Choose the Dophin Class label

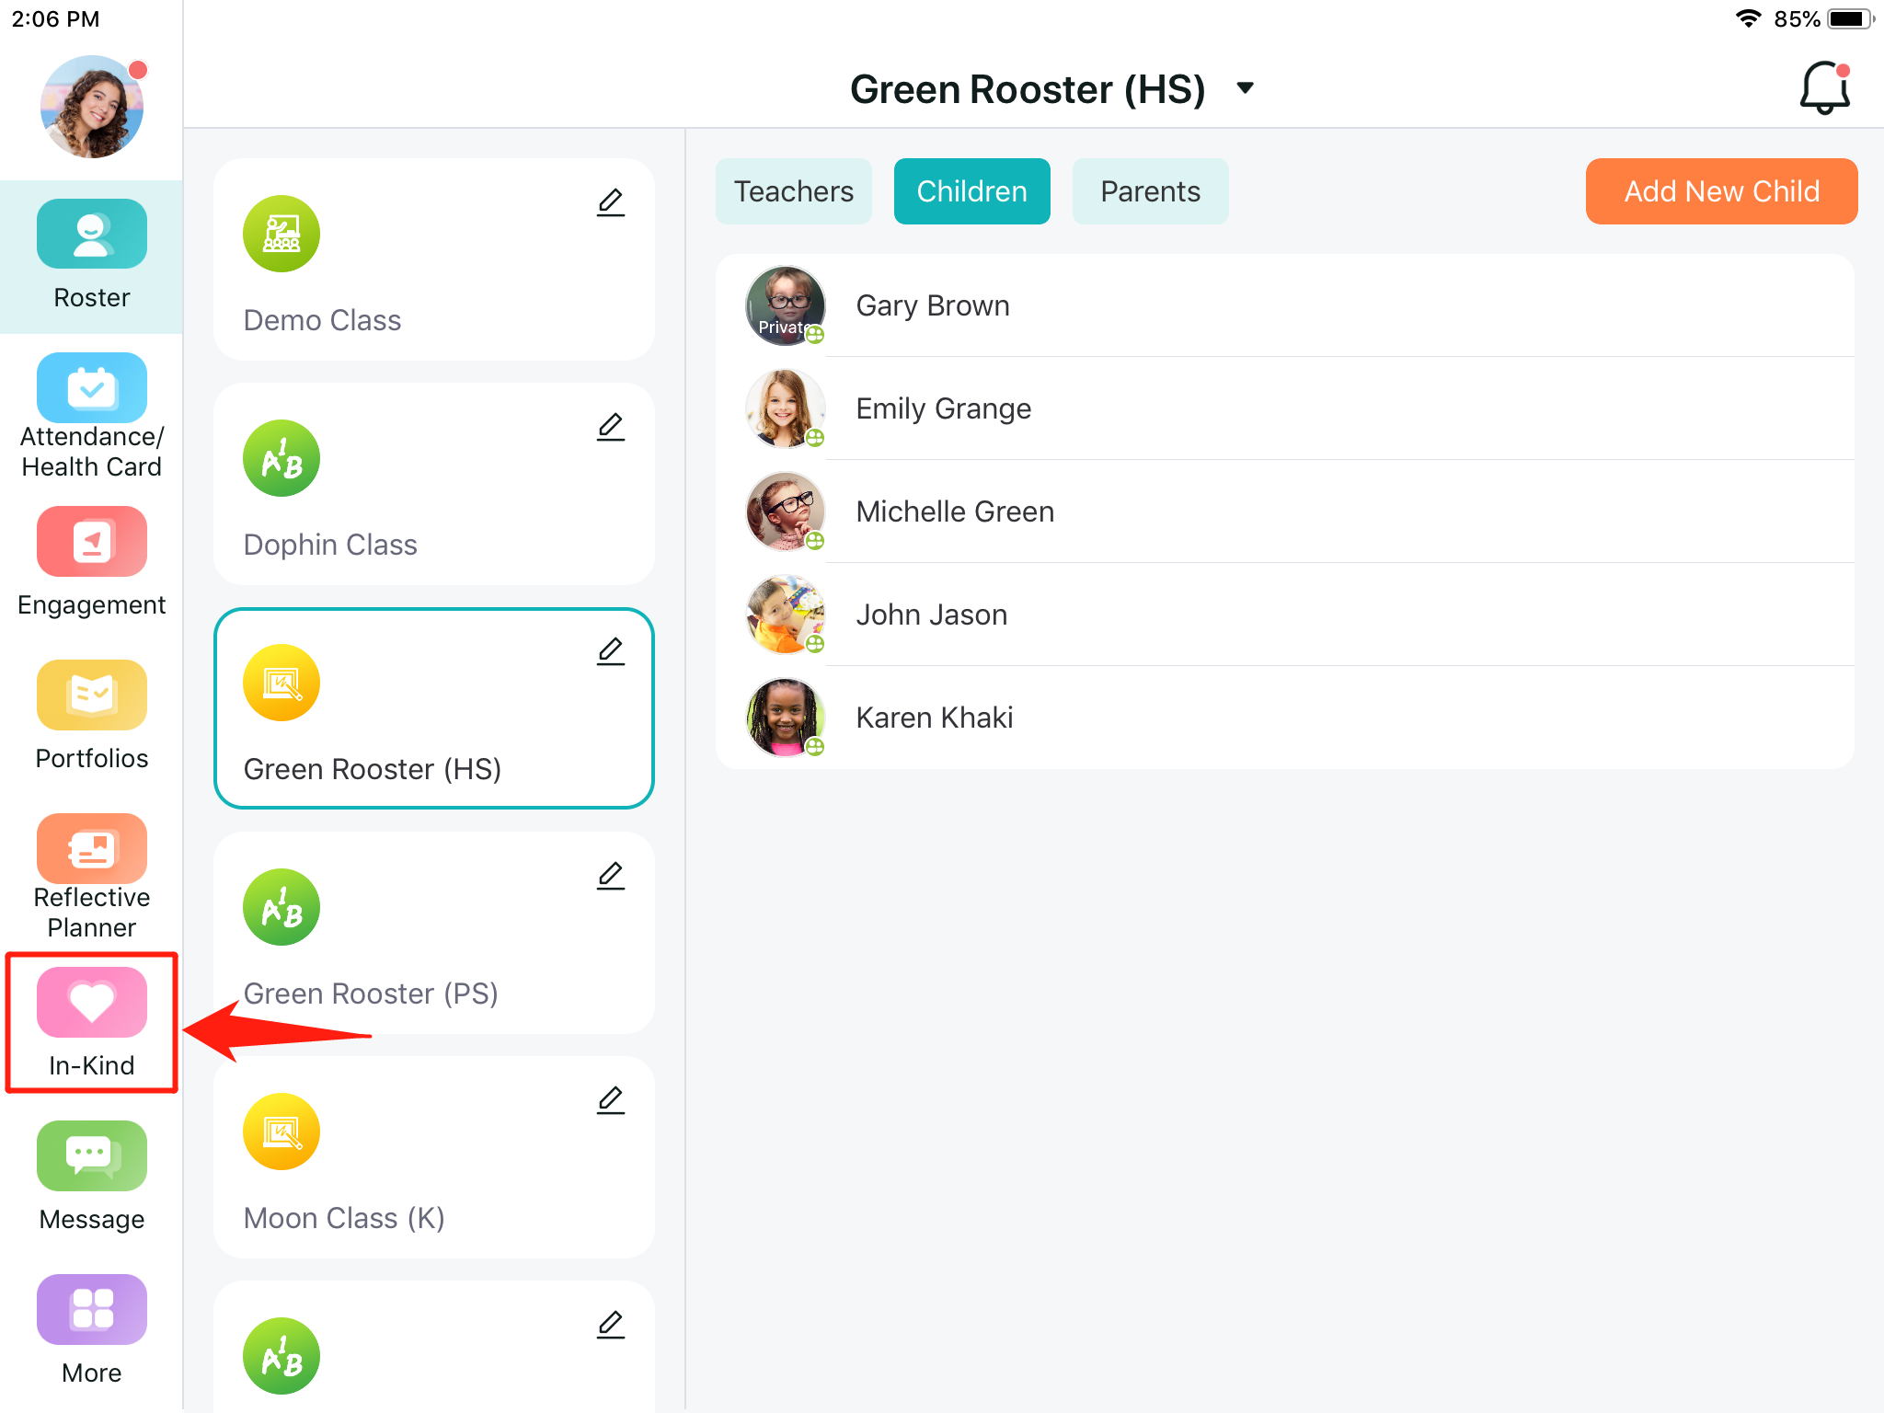[330, 545]
